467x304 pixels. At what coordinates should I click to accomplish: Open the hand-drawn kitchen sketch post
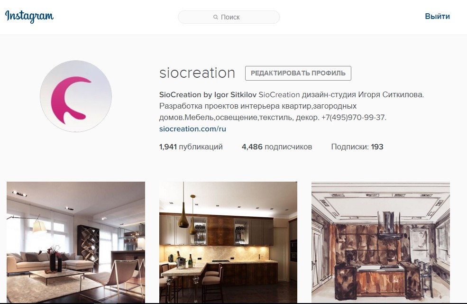click(381, 242)
